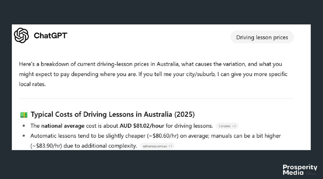Click the ChatGPT knot logo icon
The image size is (323, 179).
(x=21, y=36)
